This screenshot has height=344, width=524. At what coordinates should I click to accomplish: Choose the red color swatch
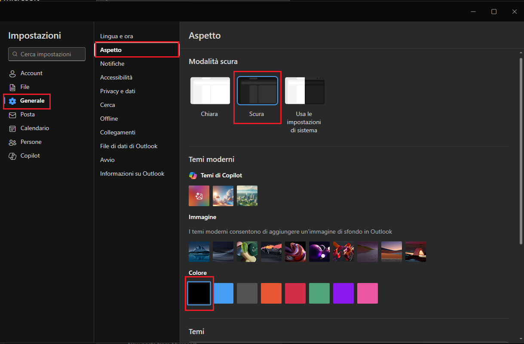point(295,293)
